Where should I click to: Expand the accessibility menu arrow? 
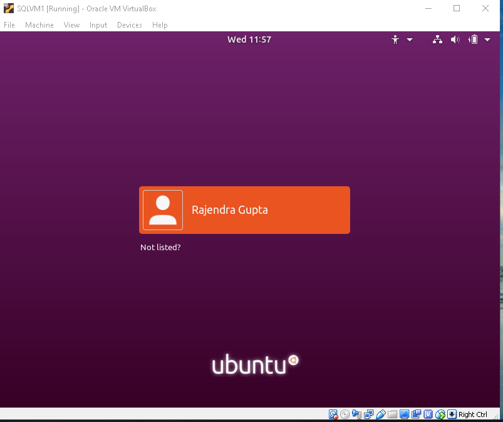tap(410, 40)
